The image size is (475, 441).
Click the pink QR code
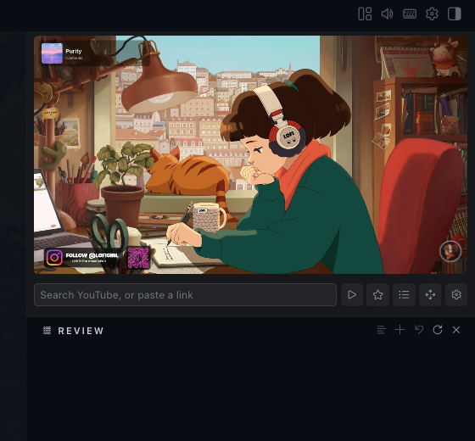[x=138, y=258]
